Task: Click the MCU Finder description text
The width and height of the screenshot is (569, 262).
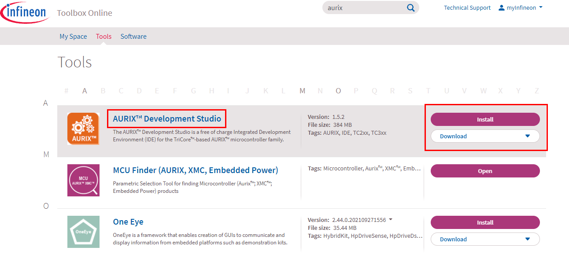Action: tap(192, 187)
